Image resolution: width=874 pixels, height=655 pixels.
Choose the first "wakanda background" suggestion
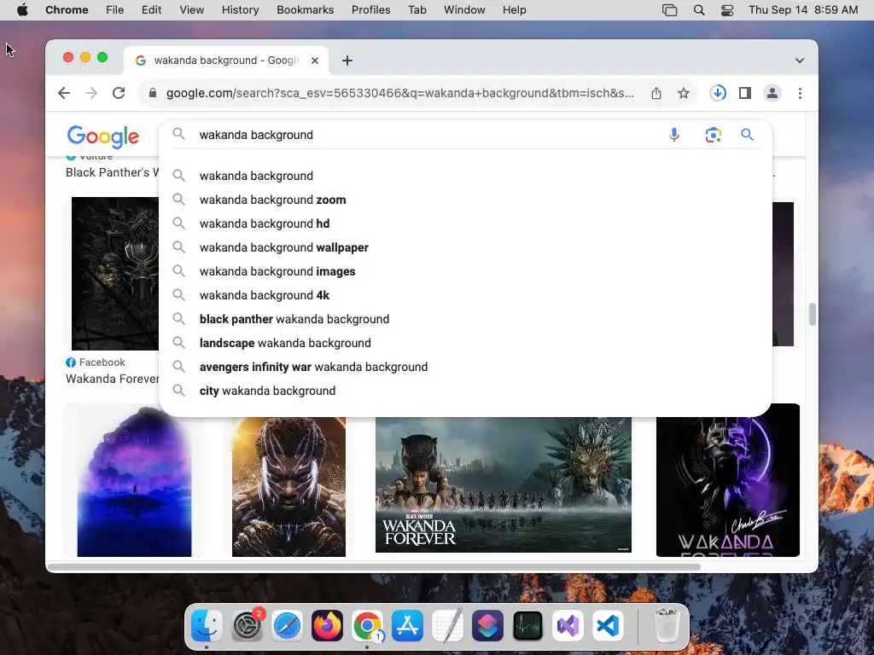pos(465,176)
